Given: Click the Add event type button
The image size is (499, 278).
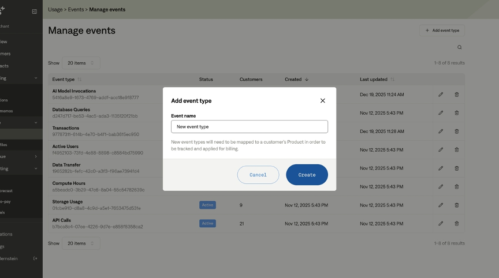Looking at the screenshot, I should (x=442, y=30).
